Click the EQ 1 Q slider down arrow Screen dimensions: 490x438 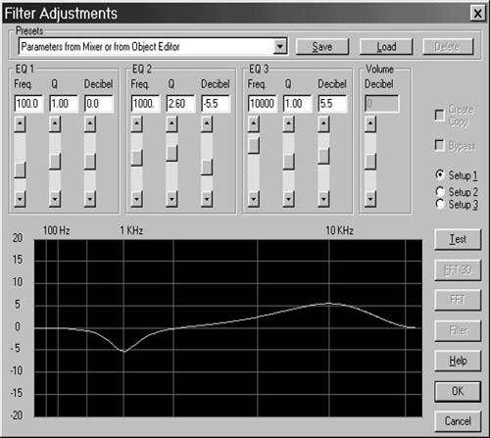(x=55, y=199)
